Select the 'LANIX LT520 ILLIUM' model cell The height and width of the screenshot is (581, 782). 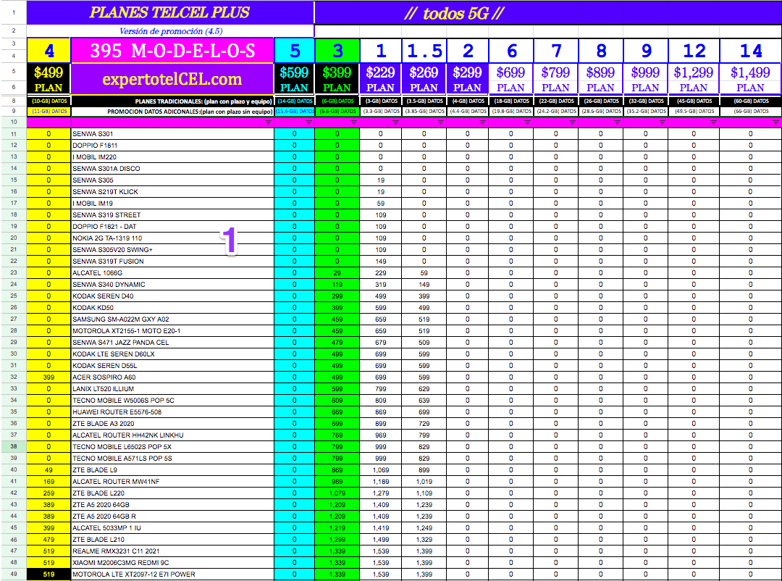172,389
